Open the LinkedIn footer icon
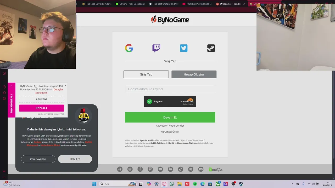Screen dimensions: 335x188 click(170, 169)
